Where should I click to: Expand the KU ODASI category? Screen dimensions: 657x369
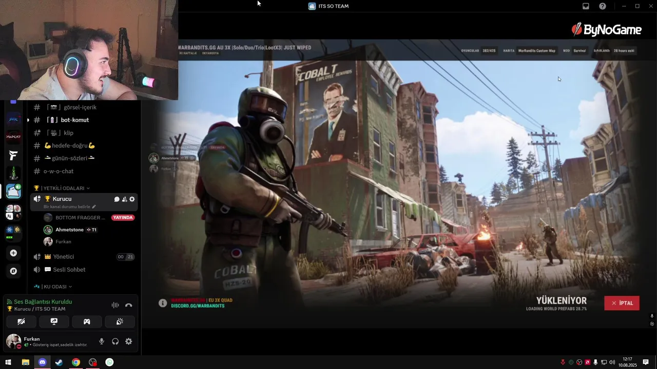[x=53, y=286]
